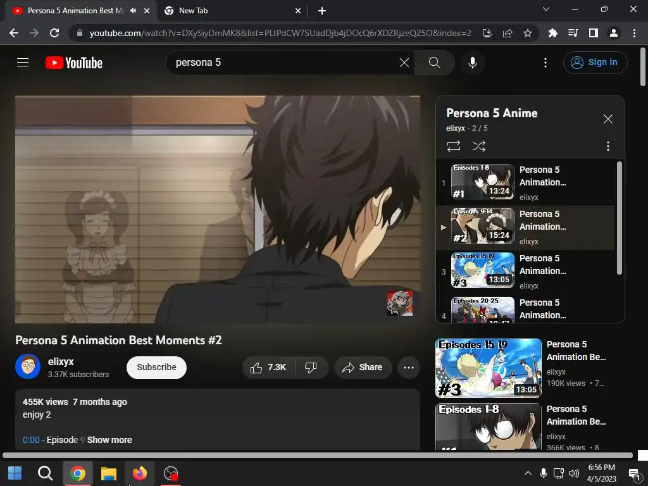Image resolution: width=648 pixels, height=486 pixels.
Task: Play playlist video #3 Episodes 15-19
Action: click(x=526, y=272)
